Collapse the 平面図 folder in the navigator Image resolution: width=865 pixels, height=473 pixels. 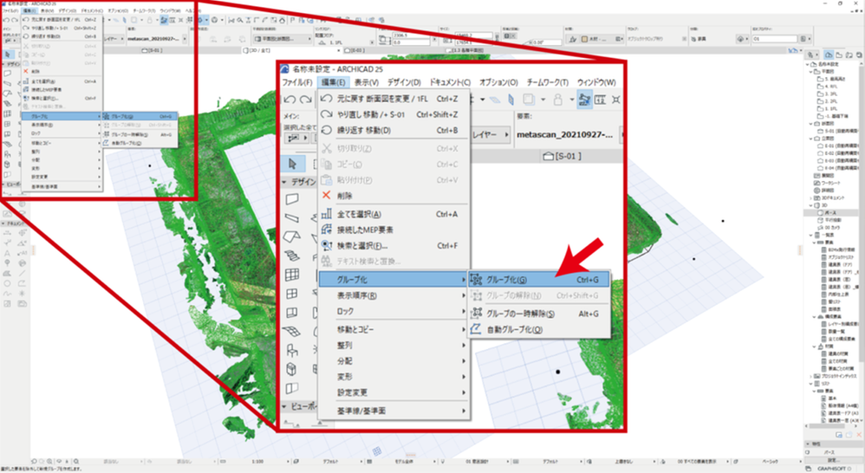coord(811,72)
